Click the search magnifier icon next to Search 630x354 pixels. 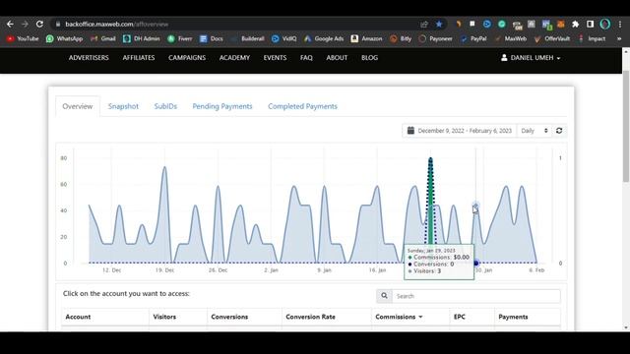tap(384, 296)
